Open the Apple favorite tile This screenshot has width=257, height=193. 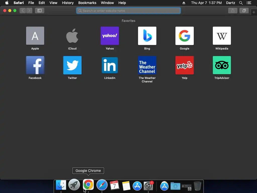click(35, 36)
